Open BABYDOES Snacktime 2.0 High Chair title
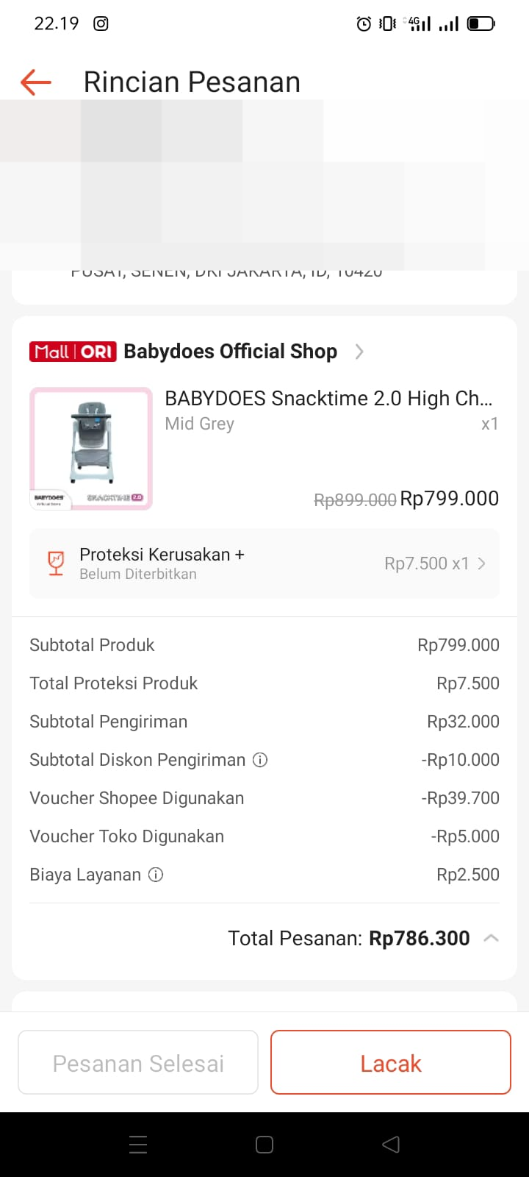Viewport: 529px width, 1177px height. [328, 398]
